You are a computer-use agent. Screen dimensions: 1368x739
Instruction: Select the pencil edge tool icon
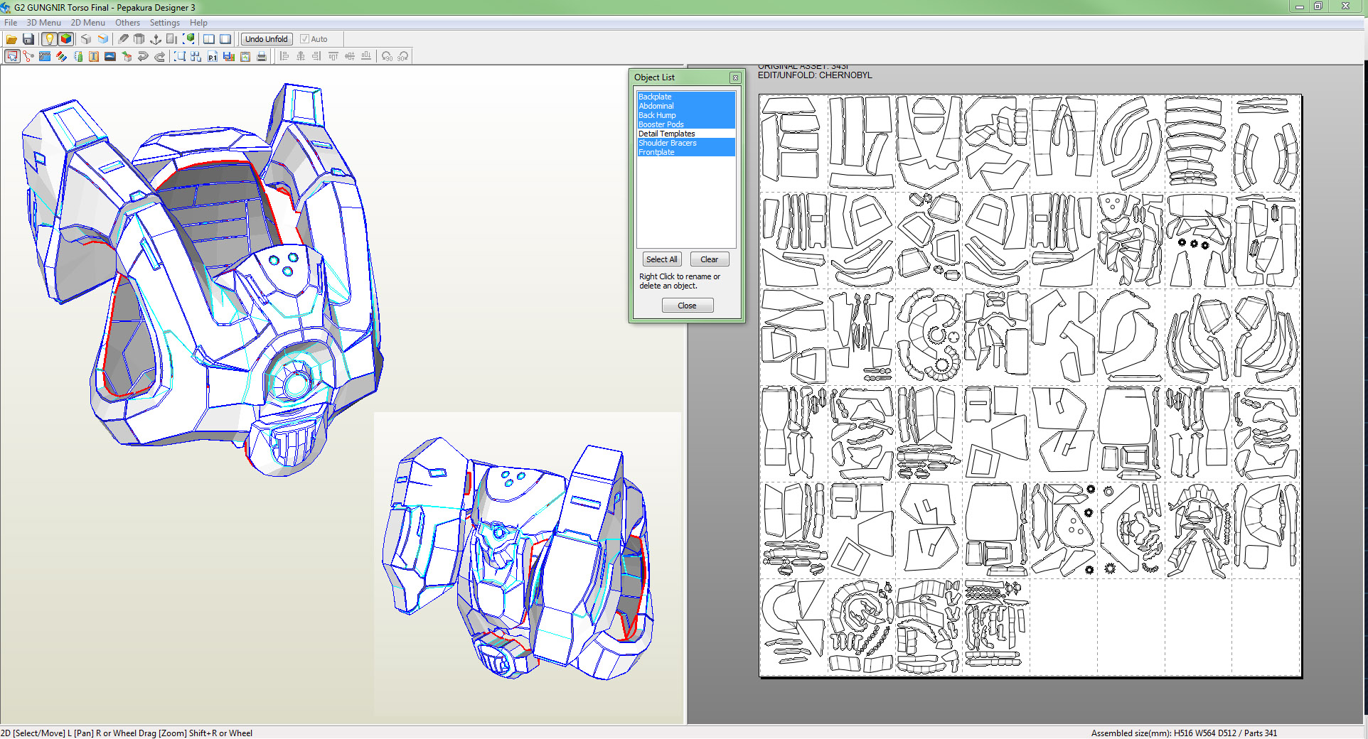coord(124,39)
